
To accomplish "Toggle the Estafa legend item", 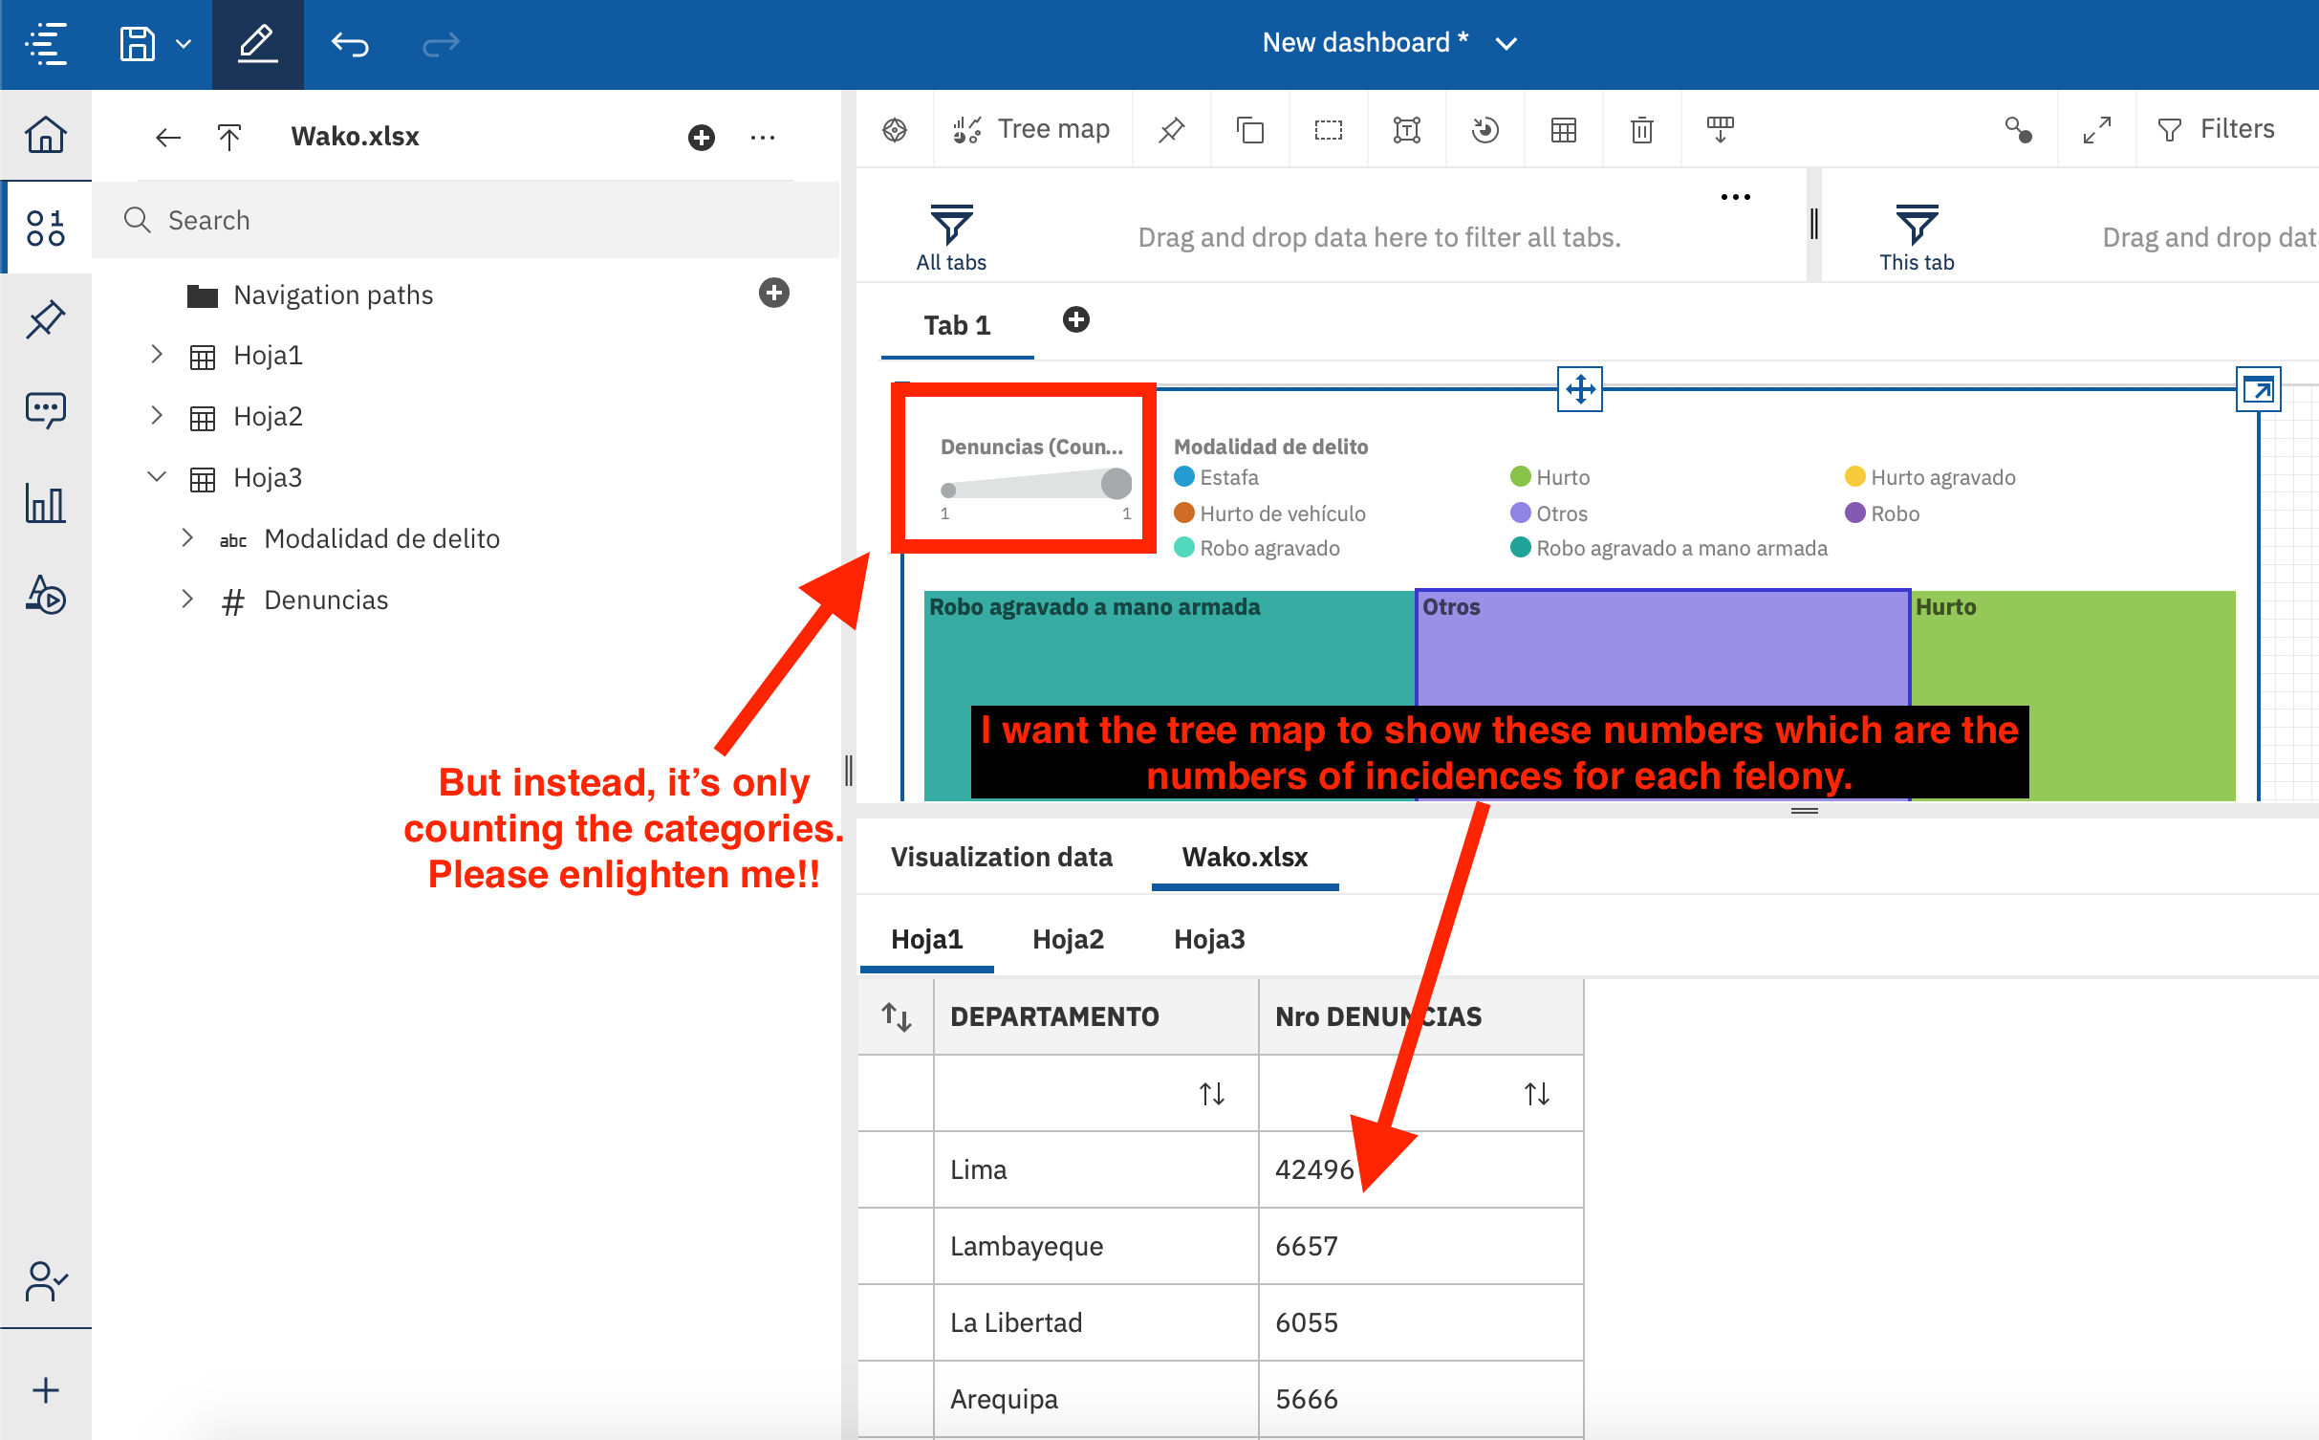I will pos(1217,477).
